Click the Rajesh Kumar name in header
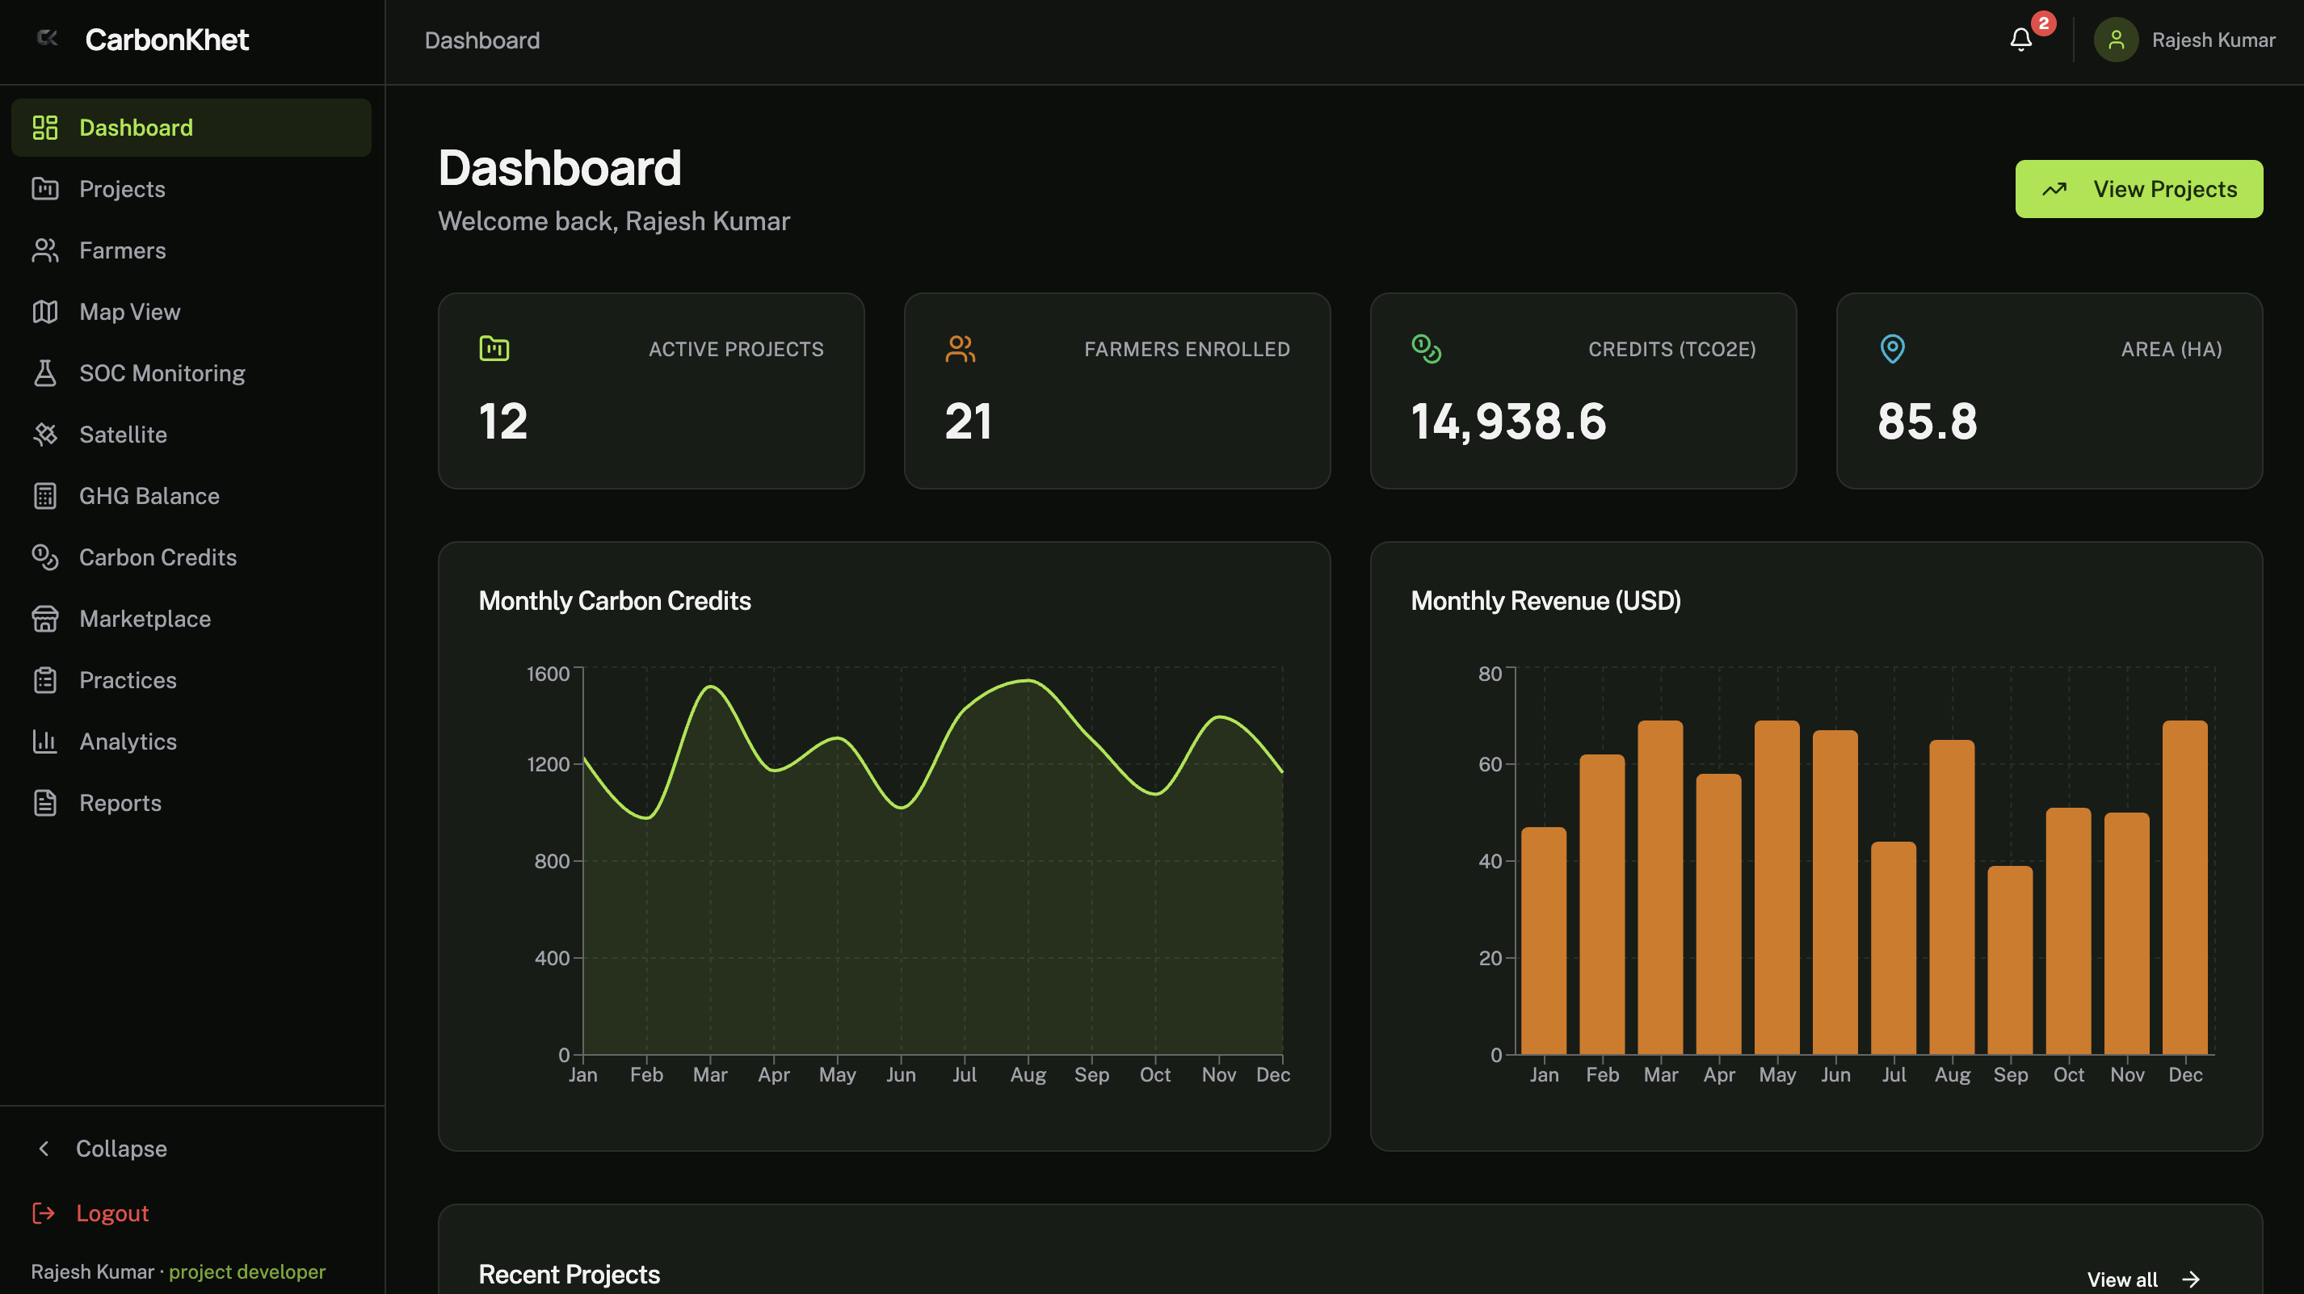The image size is (2304, 1294). [x=2213, y=40]
